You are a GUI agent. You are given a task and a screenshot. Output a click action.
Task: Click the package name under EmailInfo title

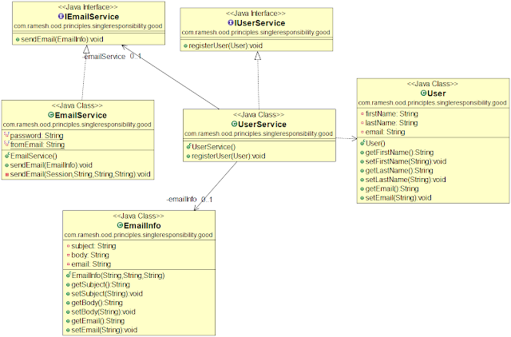coord(138,235)
